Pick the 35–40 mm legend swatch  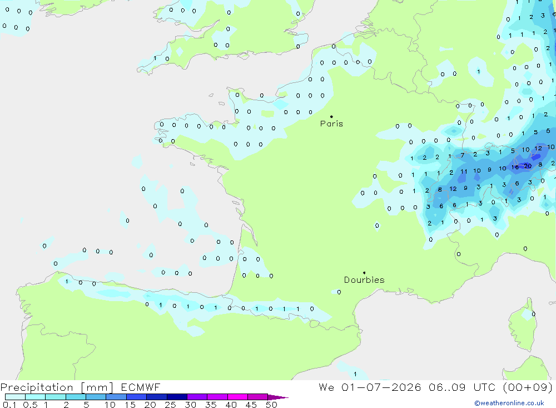pos(217,397)
